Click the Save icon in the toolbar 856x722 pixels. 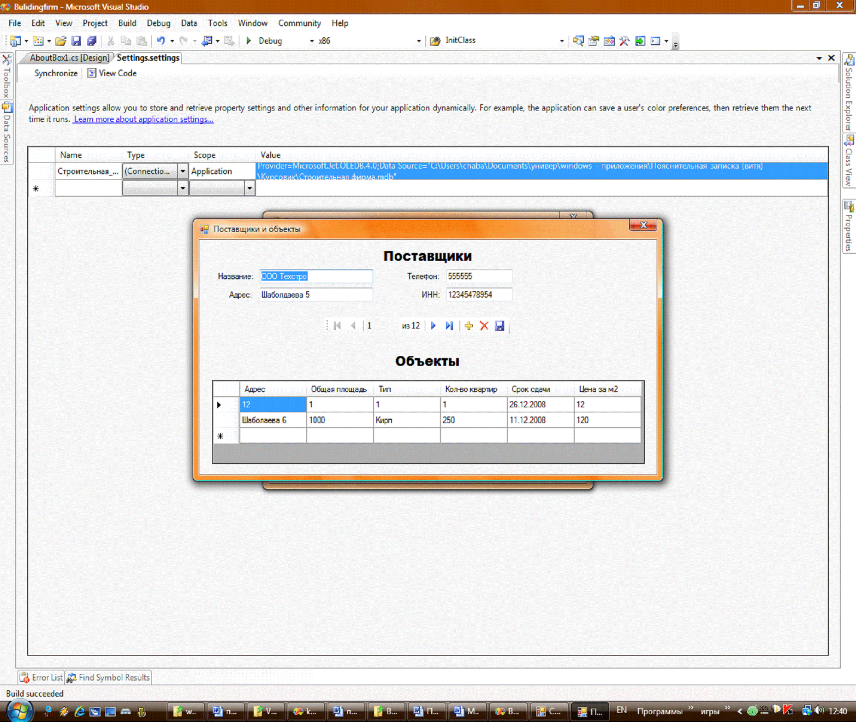tap(76, 41)
